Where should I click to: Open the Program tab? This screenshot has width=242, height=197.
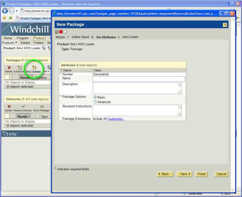(x=22, y=38)
